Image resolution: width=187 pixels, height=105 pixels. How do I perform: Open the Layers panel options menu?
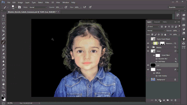coord(179,22)
